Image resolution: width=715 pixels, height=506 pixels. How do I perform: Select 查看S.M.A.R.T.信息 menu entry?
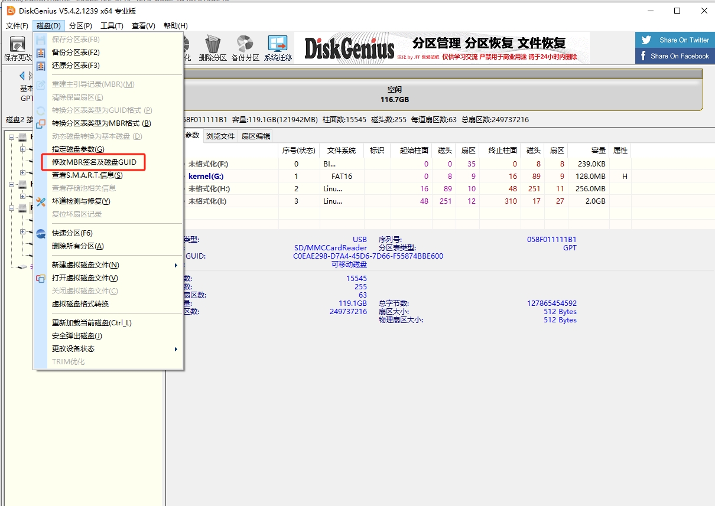click(108, 175)
